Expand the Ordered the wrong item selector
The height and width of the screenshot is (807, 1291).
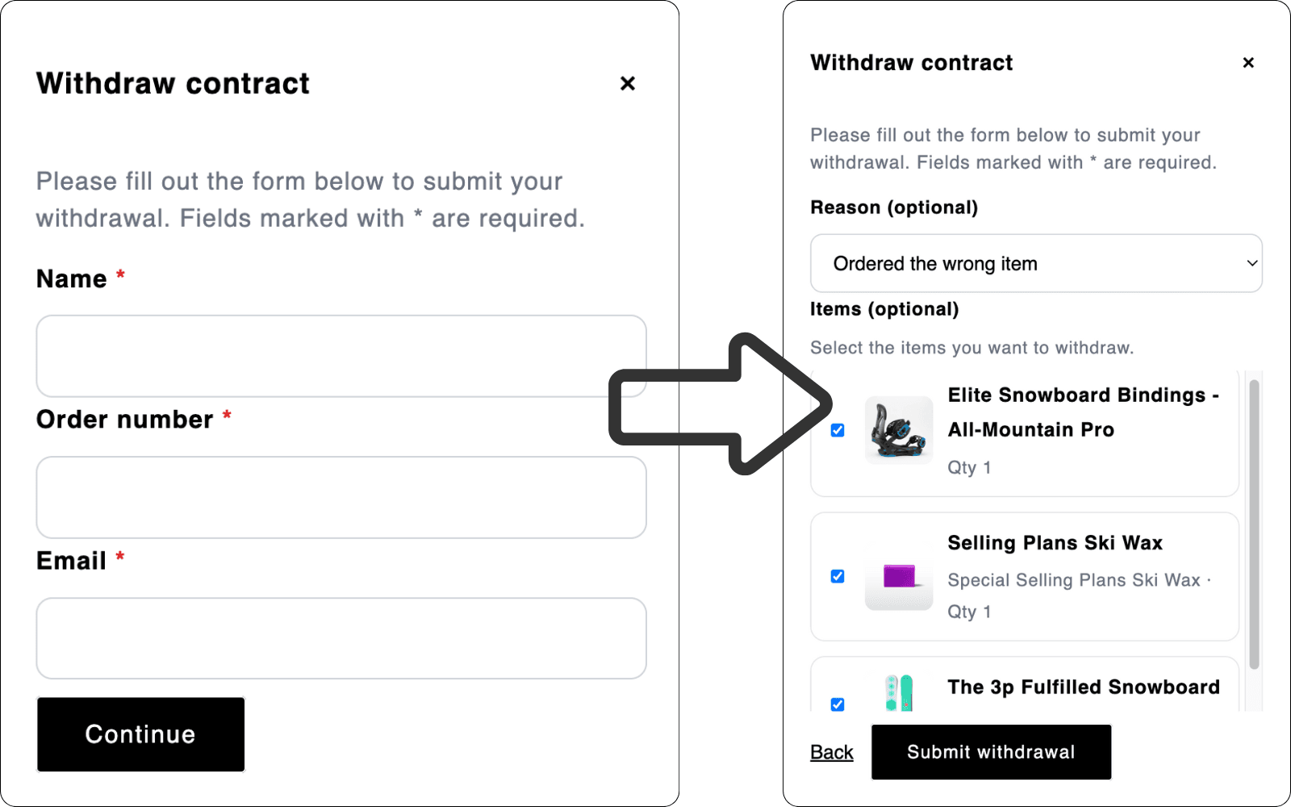coord(1035,263)
